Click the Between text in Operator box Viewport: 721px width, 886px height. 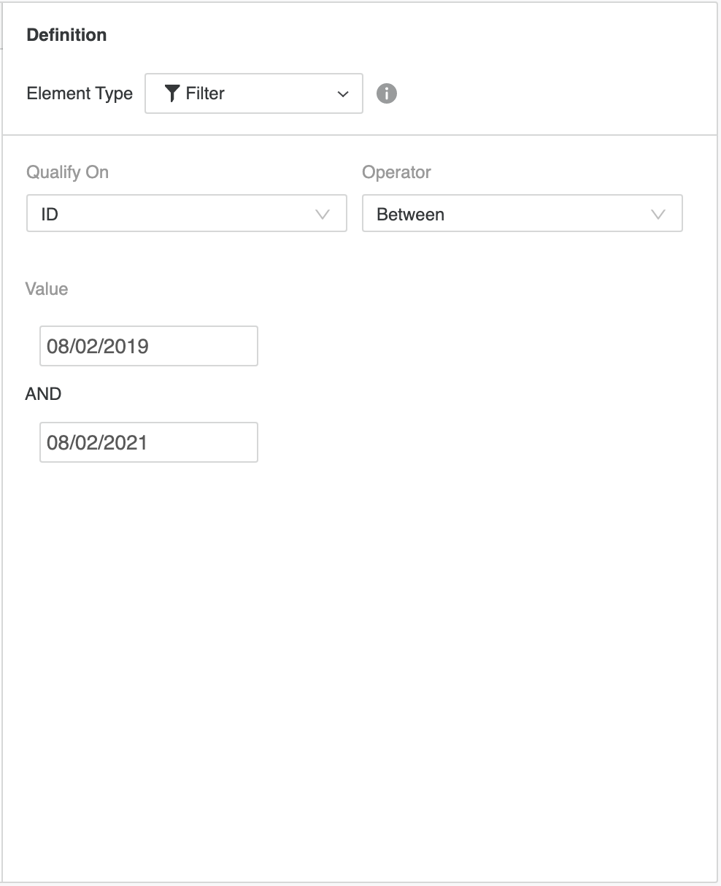(x=410, y=215)
